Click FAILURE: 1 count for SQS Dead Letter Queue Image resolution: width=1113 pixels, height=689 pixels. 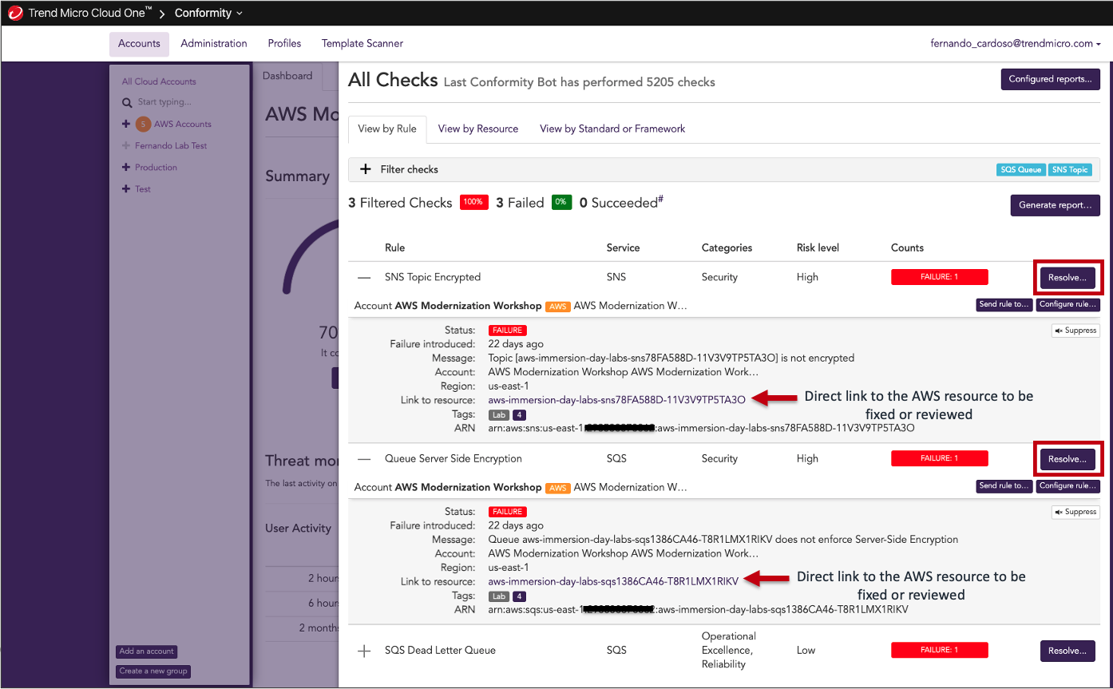(939, 650)
